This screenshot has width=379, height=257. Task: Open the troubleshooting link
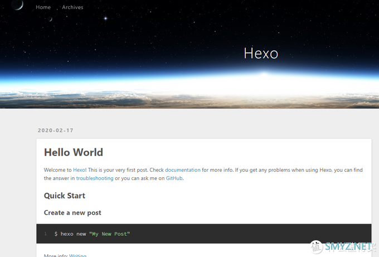coord(95,178)
